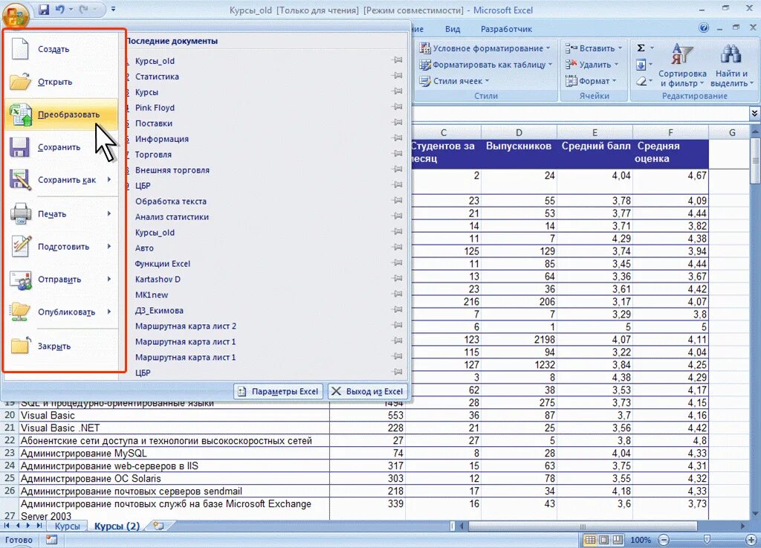Click the Excel help question mark icon
Viewport: 761px width, 548px height.
pyautogui.click(x=704, y=28)
